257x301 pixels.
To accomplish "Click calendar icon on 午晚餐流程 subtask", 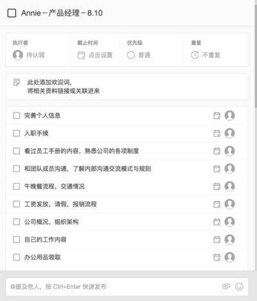I will pyautogui.click(x=217, y=187).
